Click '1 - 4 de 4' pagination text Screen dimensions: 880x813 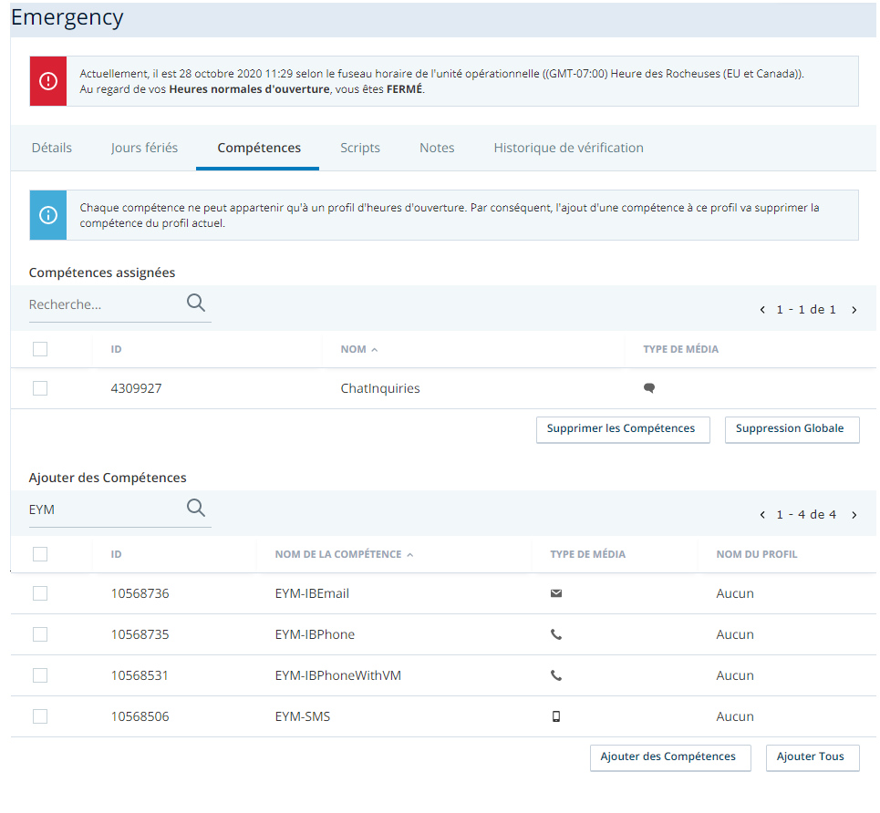point(806,515)
